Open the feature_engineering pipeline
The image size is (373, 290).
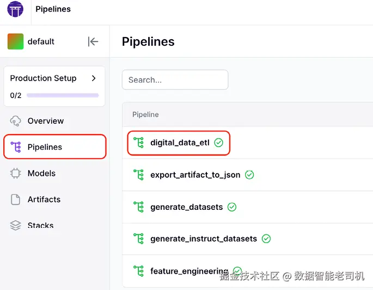(189, 271)
